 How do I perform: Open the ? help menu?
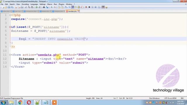click(x=74, y=4)
